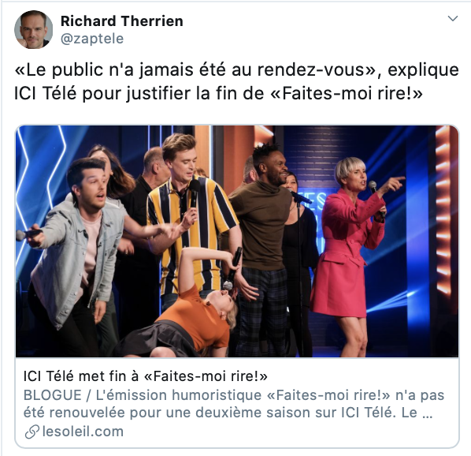Click the tweet line starting ICI Télé pour justifier
471x456 pixels.
coord(218,93)
